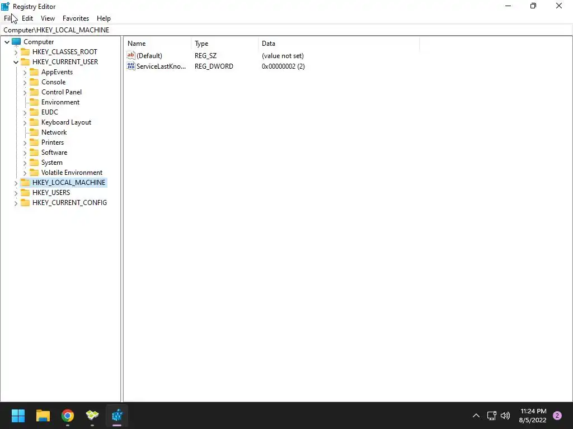Click the (value not set) data cell
This screenshot has height=429, width=573.
click(283, 56)
